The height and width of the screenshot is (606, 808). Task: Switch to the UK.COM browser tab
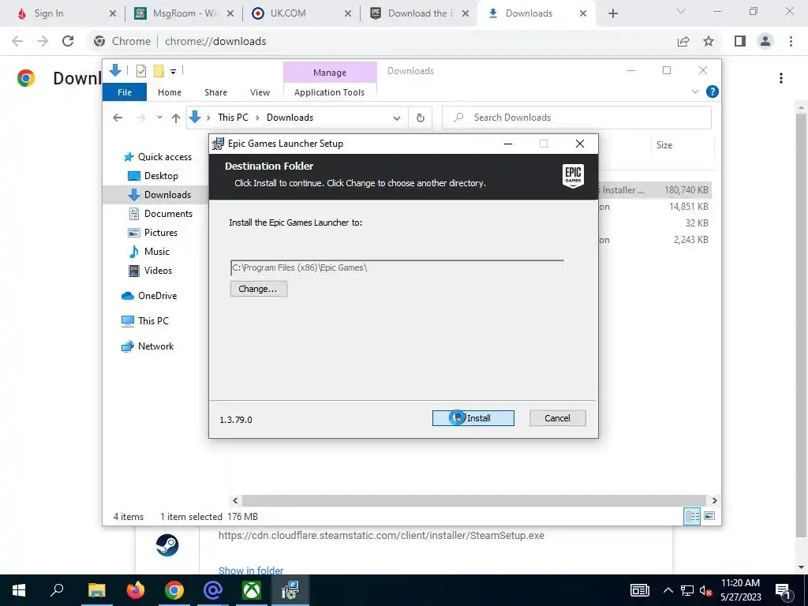click(x=301, y=13)
